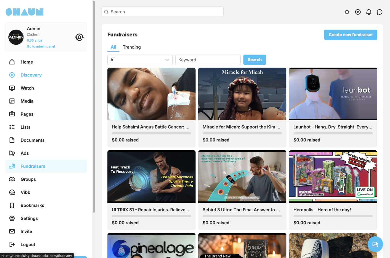
Task: Click the Keyword input field
Action: [208, 60]
